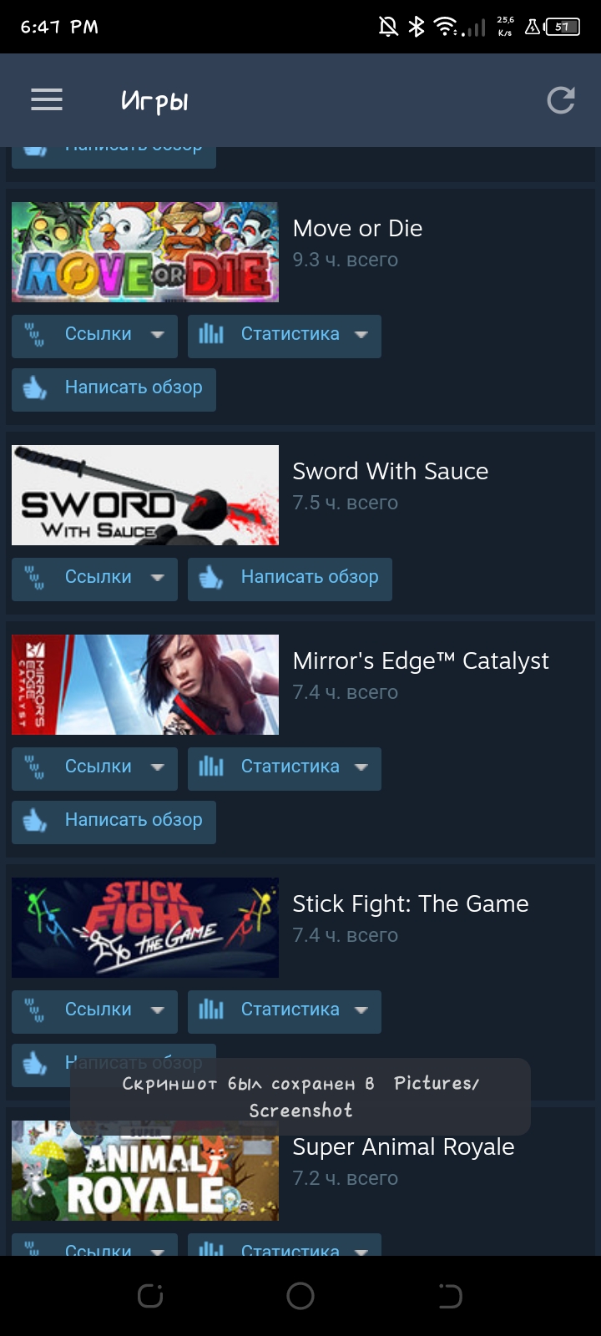Tap statistics bar icon for Move or Die
Screen dimensions: 601x1336
click(x=211, y=334)
